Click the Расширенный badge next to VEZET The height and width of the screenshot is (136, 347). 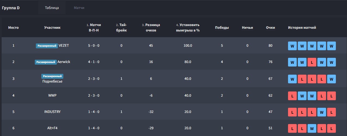pyautogui.click(x=47, y=46)
